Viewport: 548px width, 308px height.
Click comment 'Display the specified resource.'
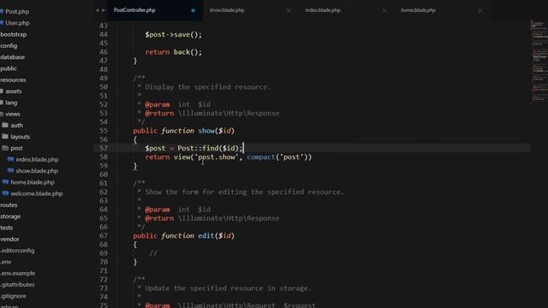tap(207, 87)
